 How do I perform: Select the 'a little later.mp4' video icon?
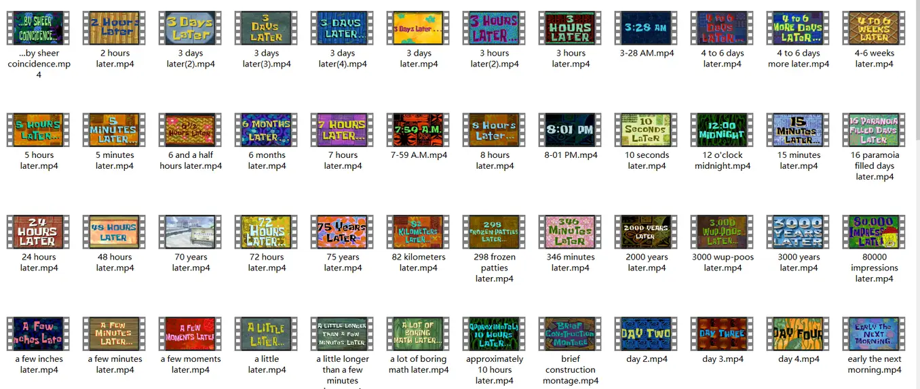[x=267, y=334]
